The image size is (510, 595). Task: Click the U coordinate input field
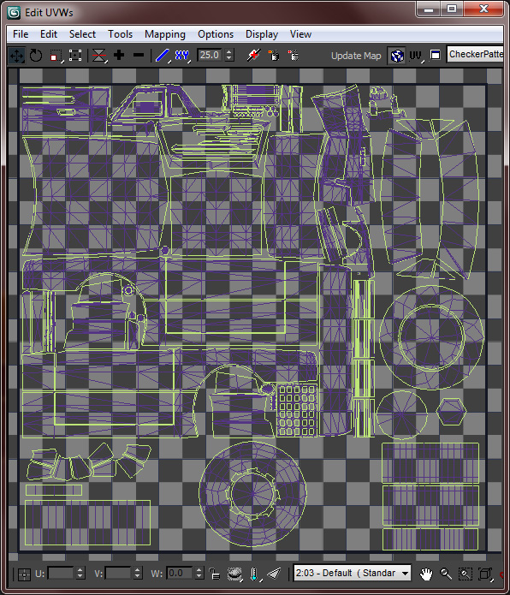(x=61, y=573)
